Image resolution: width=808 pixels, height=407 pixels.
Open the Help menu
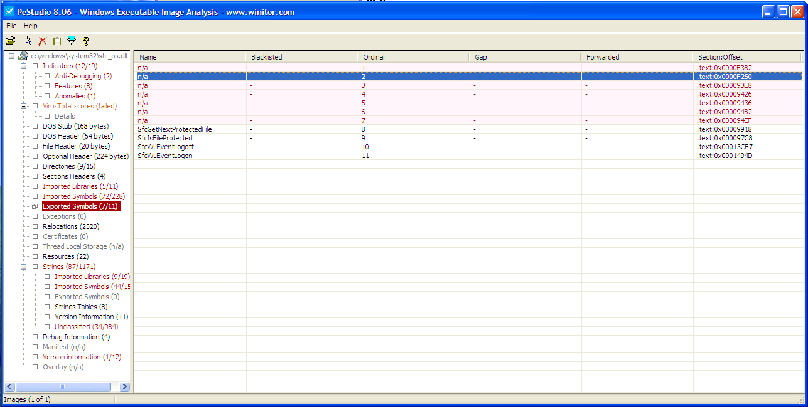(x=31, y=26)
